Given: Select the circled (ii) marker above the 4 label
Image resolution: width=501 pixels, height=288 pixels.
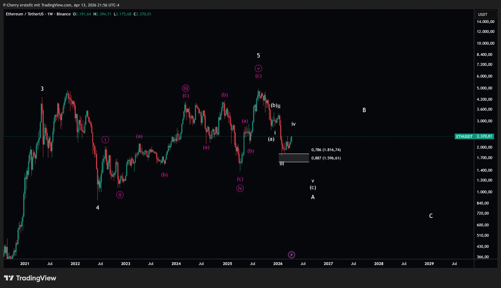Looking at the screenshot, I should pos(119,195).
